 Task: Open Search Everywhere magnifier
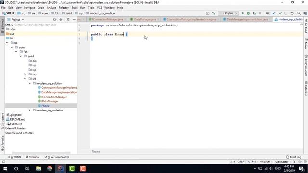tap(299, 13)
